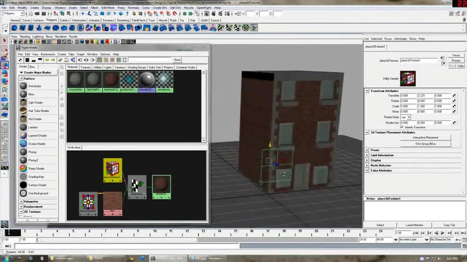The width and height of the screenshot is (467, 262).
Task: Click the Fit to Group BBox button
Action: point(425,144)
